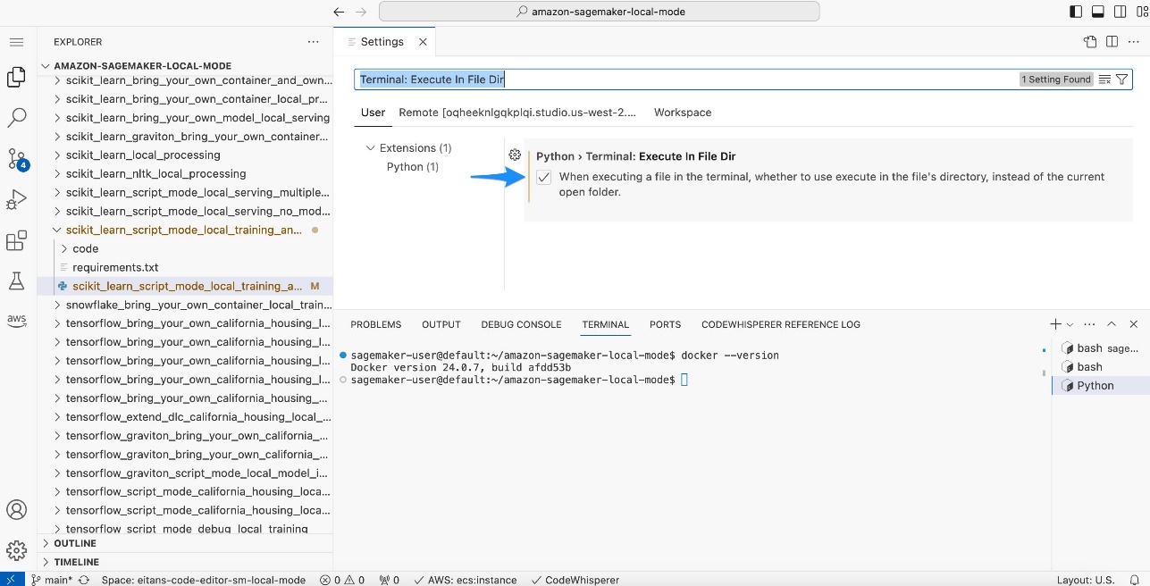Open the DEBUG CONSOLE panel tab
This screenshot has height=586, width=1150.
521,324
